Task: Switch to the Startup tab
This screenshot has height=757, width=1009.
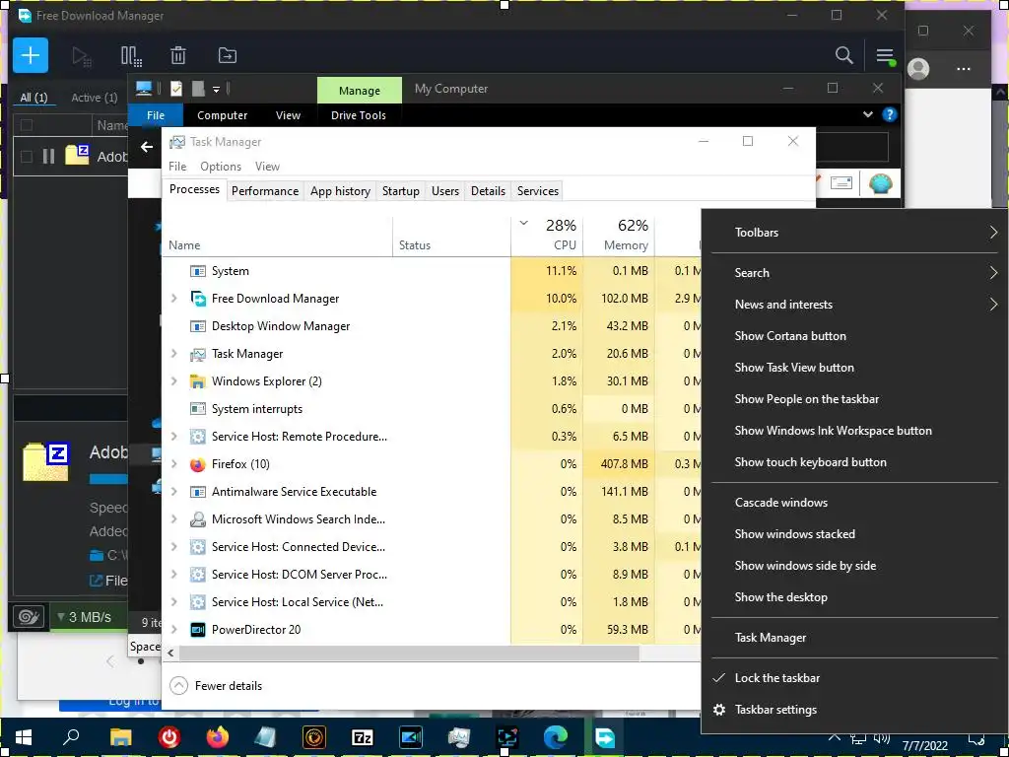Action: (400, 191)
